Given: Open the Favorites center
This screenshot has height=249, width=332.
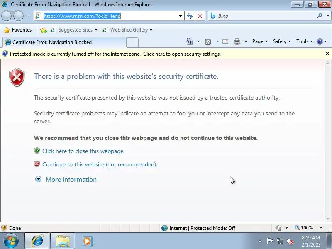Looking at the screenshot, I should click(x=18, y=30).
